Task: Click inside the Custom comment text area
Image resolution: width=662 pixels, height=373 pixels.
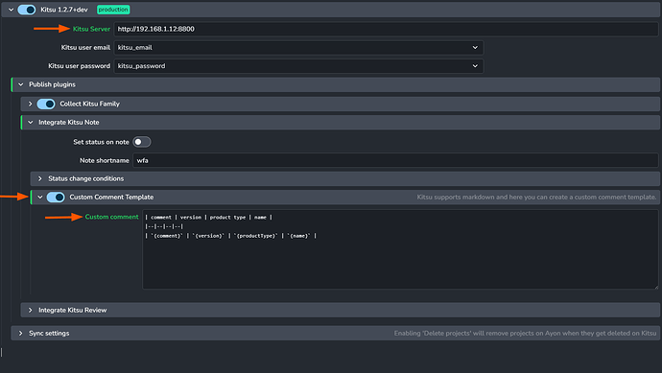Action: pyautogui.click(x=400, y=249)
